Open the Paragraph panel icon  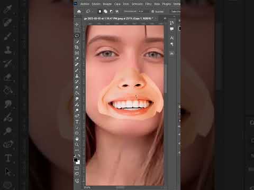(x=172, y=44)
